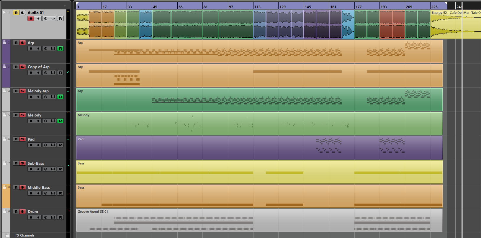Open the Middle-Bass instrument editor
Image resolution: width=481 pixels, height=238 pixels.
53,193
